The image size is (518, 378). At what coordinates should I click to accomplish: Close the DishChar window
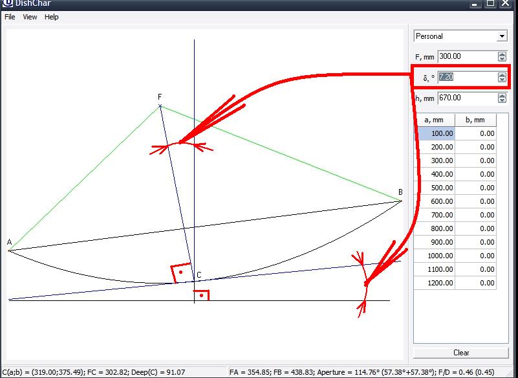(506, 3)
